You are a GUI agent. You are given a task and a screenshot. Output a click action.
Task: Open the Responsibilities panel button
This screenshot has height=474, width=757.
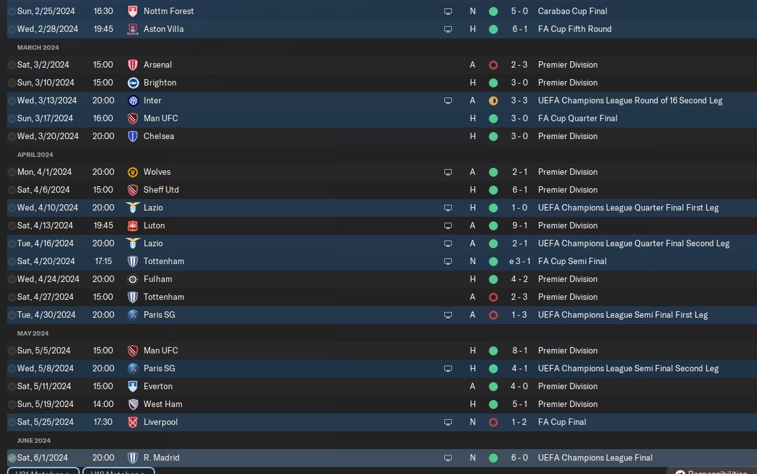(712, 471)
